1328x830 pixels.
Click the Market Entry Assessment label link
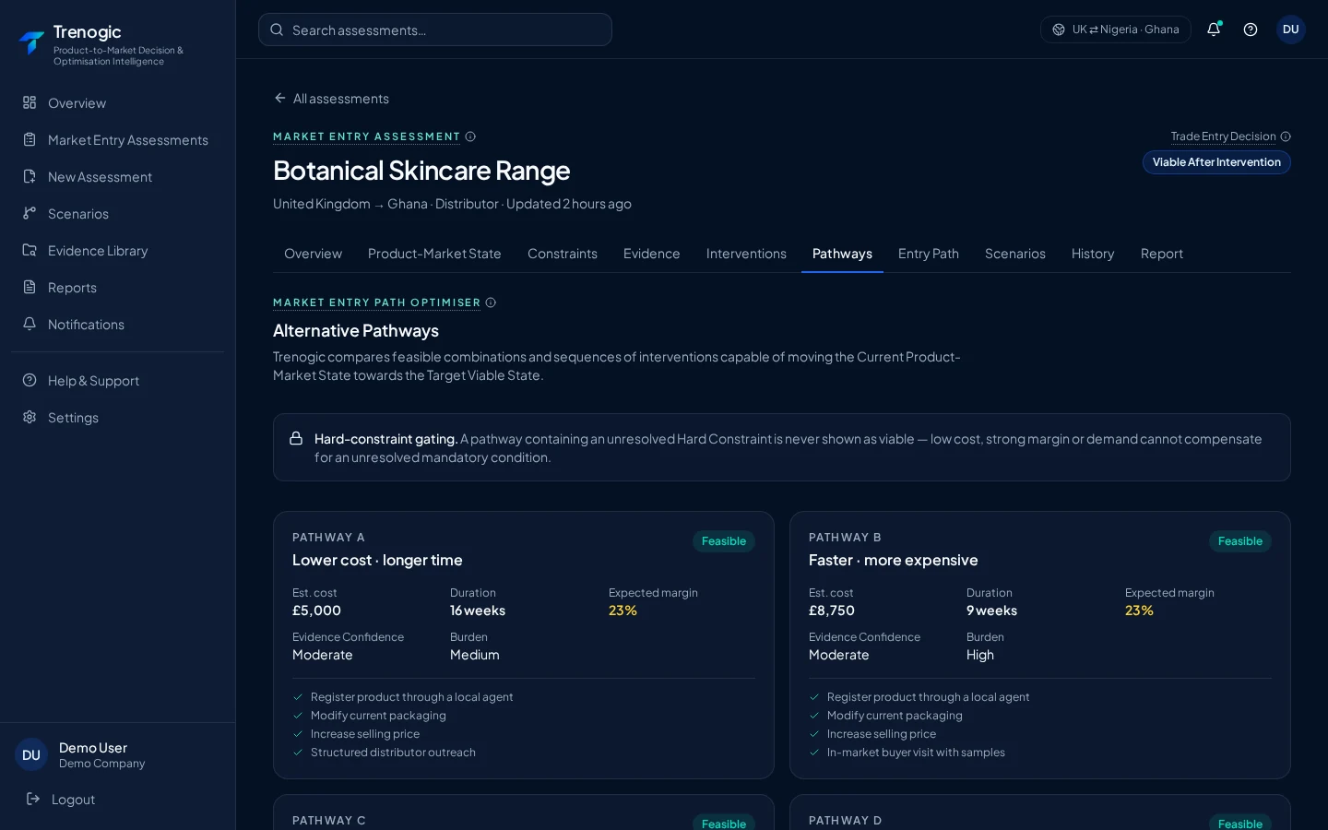[x=366, y=136]
